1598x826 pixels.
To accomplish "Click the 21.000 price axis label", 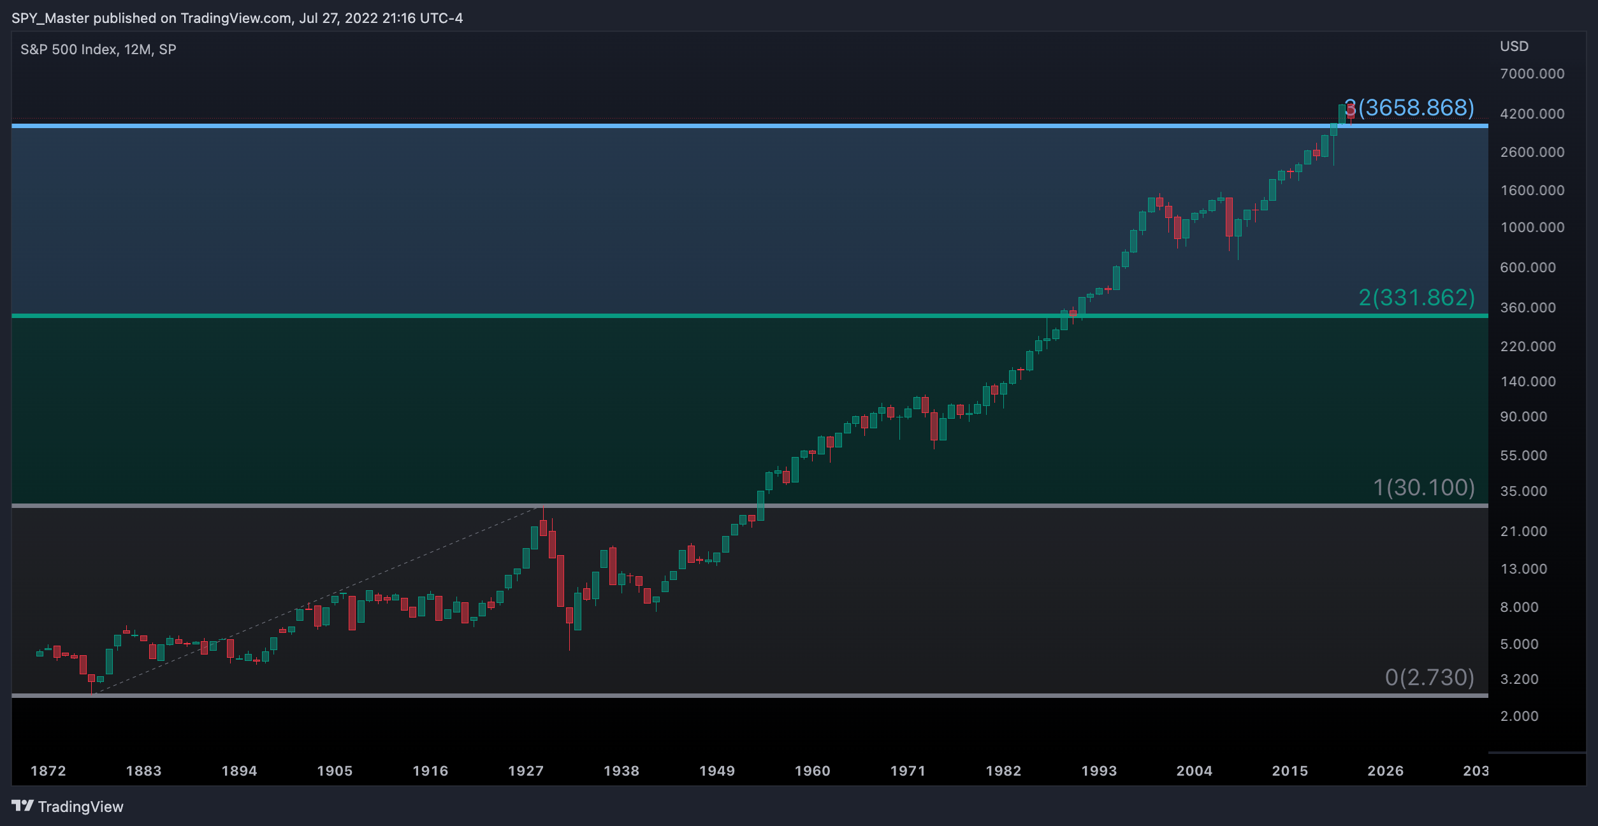I will [1523, 532].
